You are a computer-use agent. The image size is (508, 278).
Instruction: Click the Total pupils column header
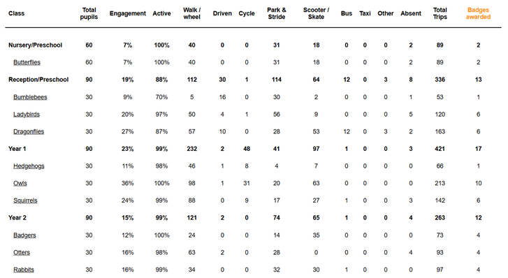coord(89,13)
